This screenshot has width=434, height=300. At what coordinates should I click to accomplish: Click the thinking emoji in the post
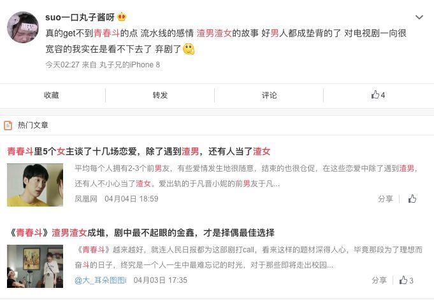click(x=189, y=49)
